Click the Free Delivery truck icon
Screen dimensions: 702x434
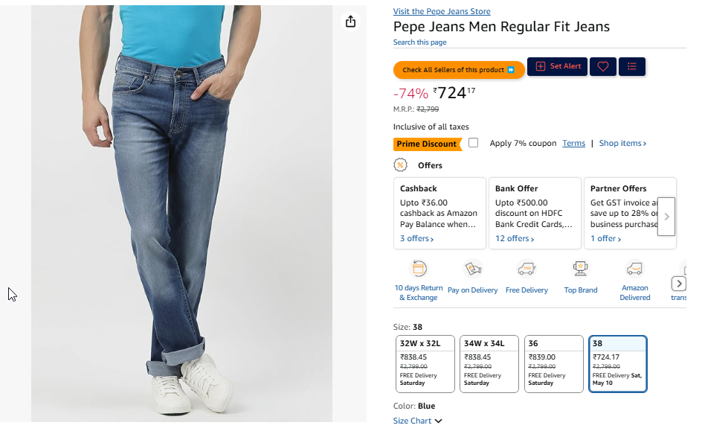coord(526,269)
